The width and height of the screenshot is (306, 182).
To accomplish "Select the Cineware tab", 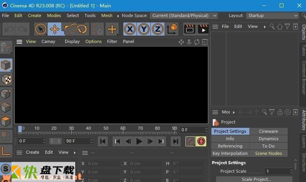I will pos(268,131).
